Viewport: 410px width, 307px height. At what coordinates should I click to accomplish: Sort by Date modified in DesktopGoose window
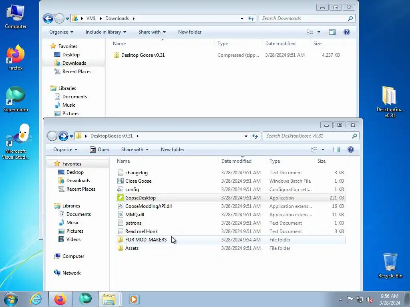click(243, 161)
